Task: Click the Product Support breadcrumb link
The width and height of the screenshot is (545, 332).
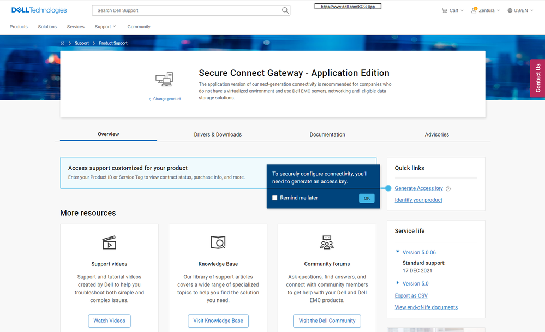Action: pyautogui.click(x=113, y=43)
